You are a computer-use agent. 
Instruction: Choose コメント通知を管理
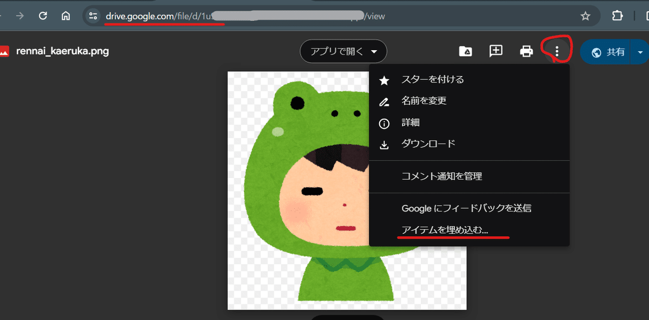point(469,176)
